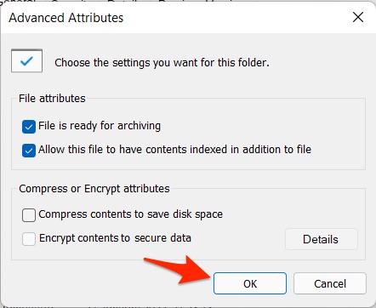The image size is (376, 308).
Task: Click the 'Choose the settings you want' text
Action: pos(162,63)
